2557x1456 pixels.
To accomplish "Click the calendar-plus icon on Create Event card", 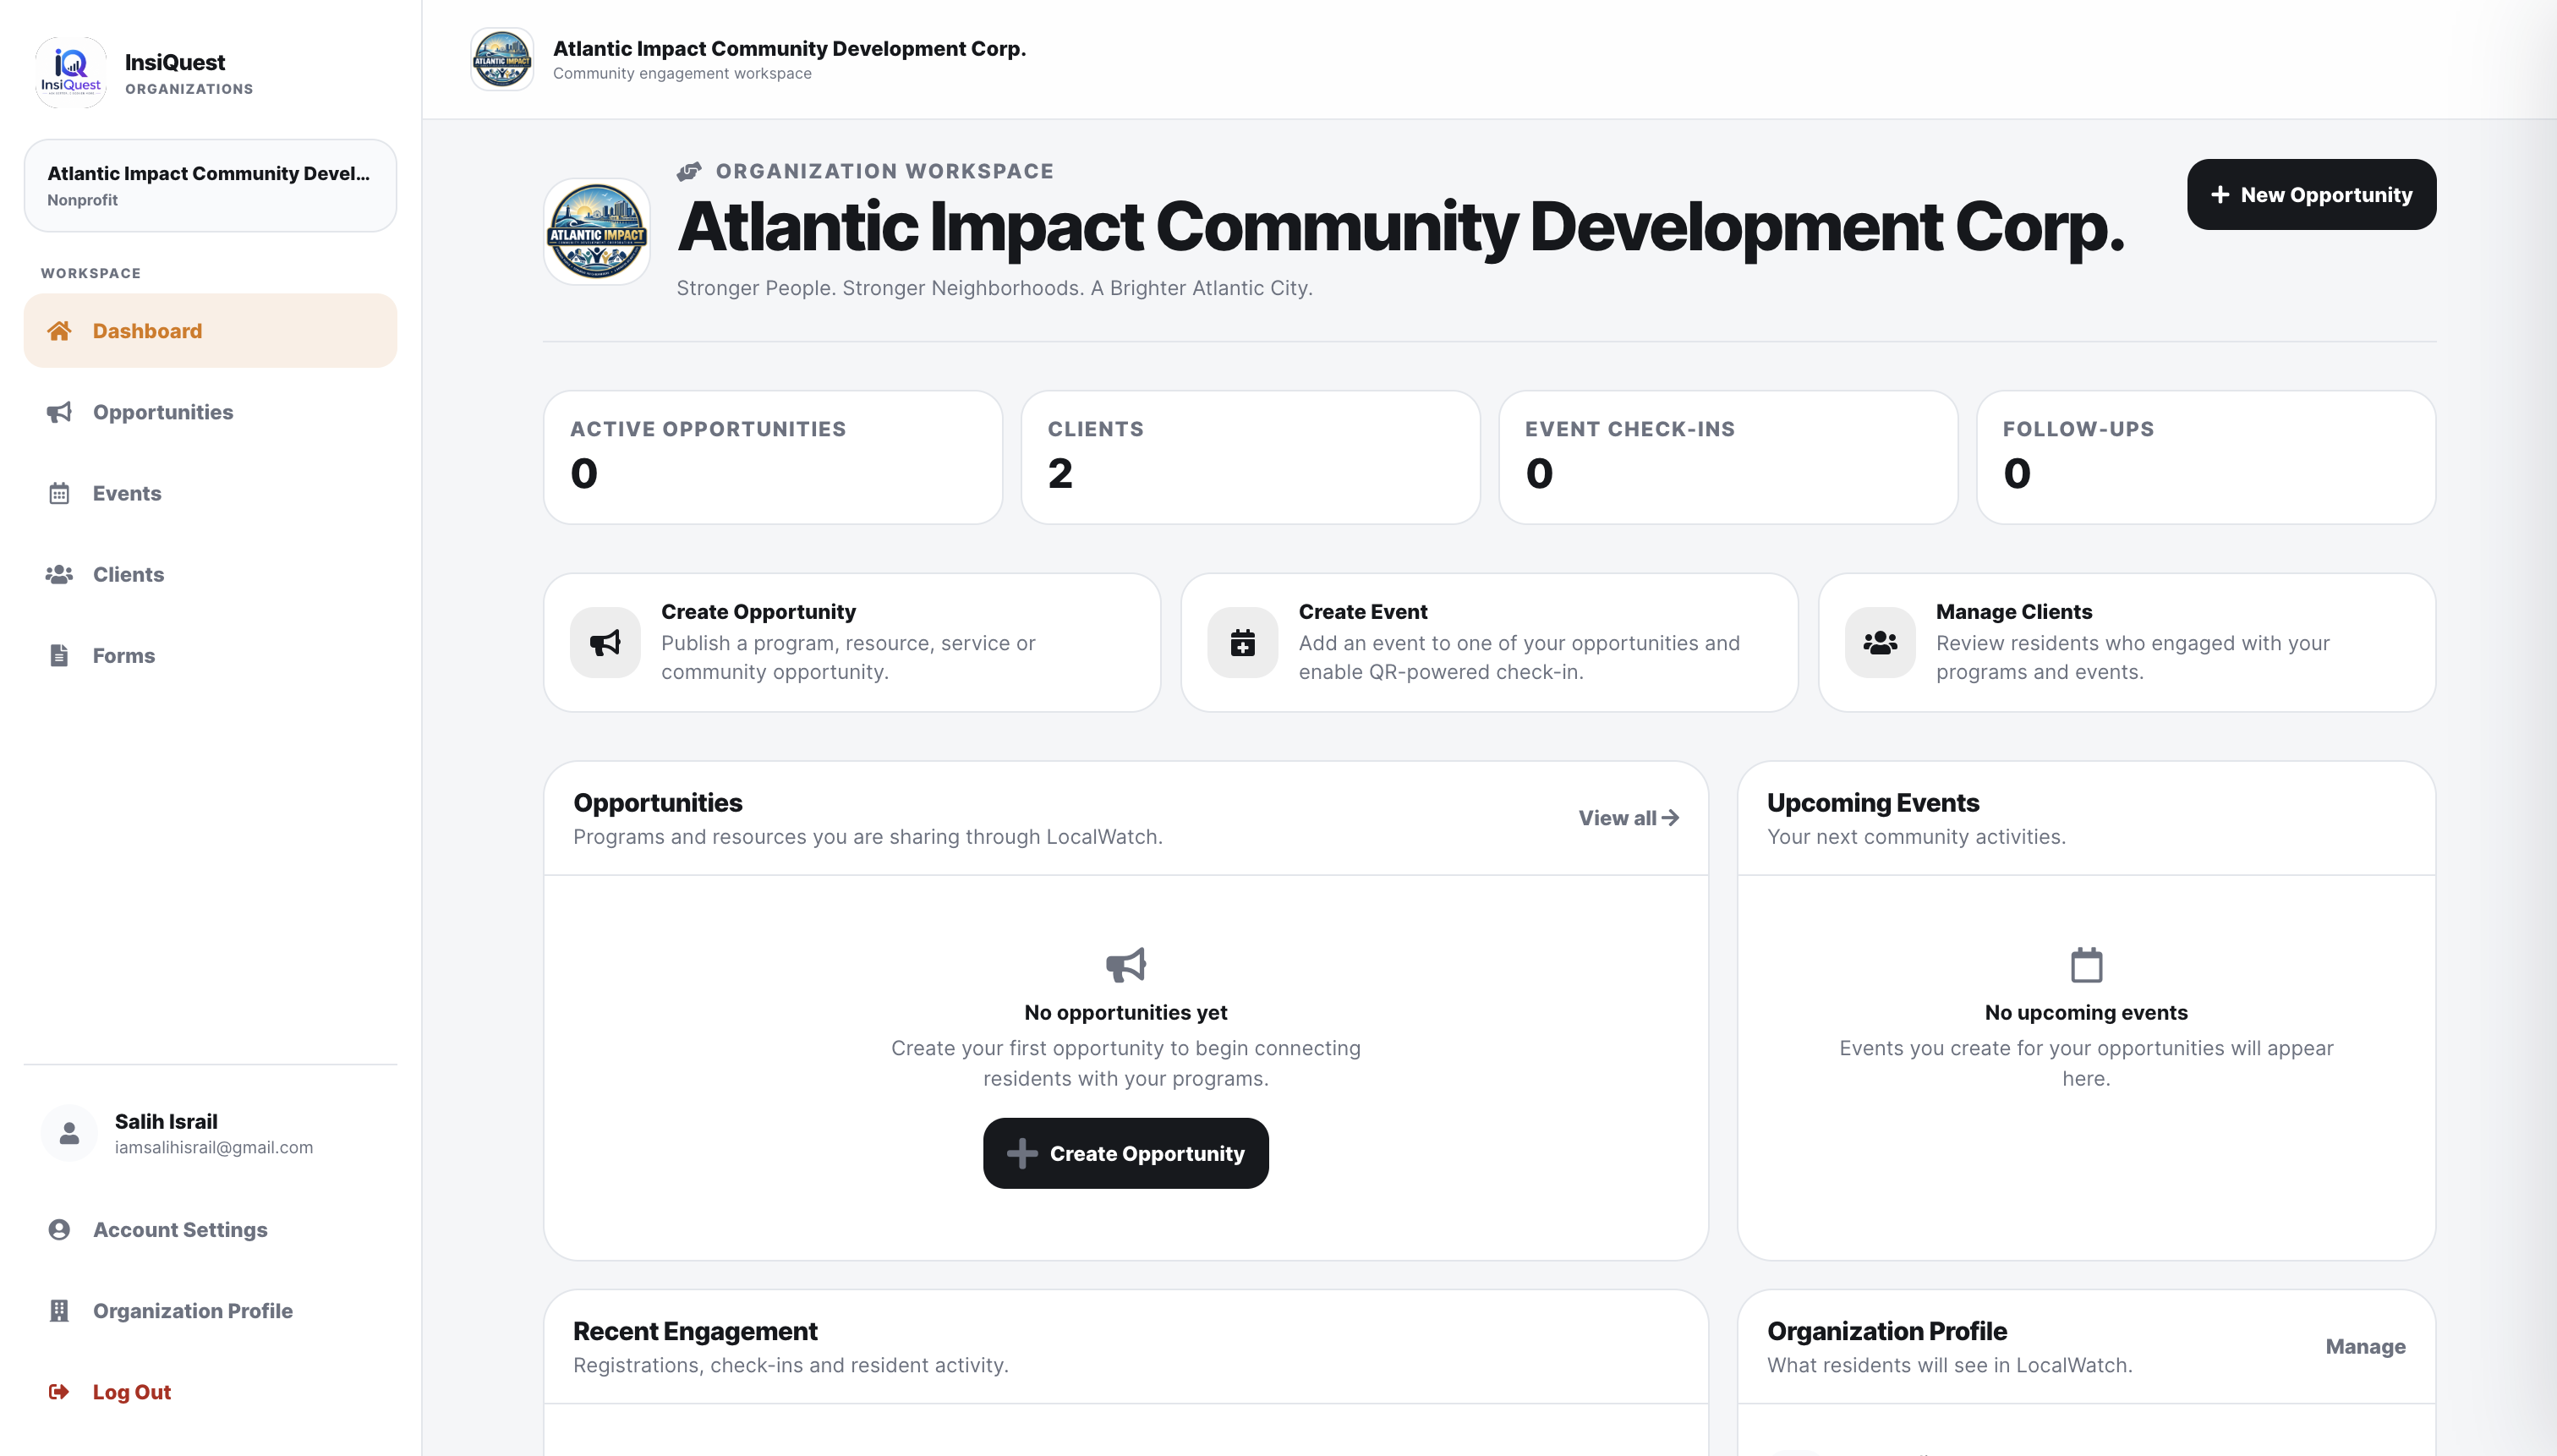I will tap(1242, 642).
